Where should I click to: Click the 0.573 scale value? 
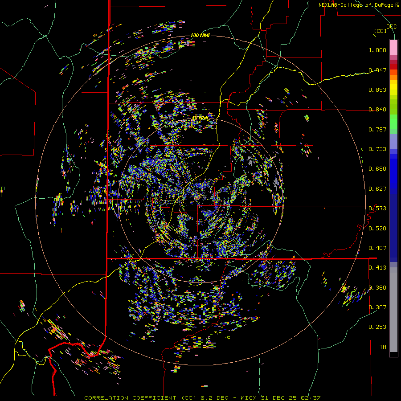coord(377,209)
